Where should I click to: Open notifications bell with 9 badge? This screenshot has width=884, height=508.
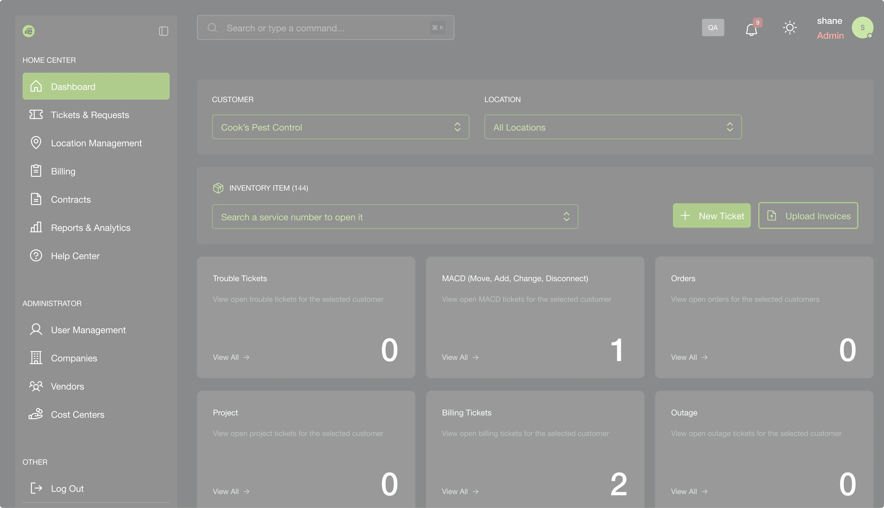752,29
